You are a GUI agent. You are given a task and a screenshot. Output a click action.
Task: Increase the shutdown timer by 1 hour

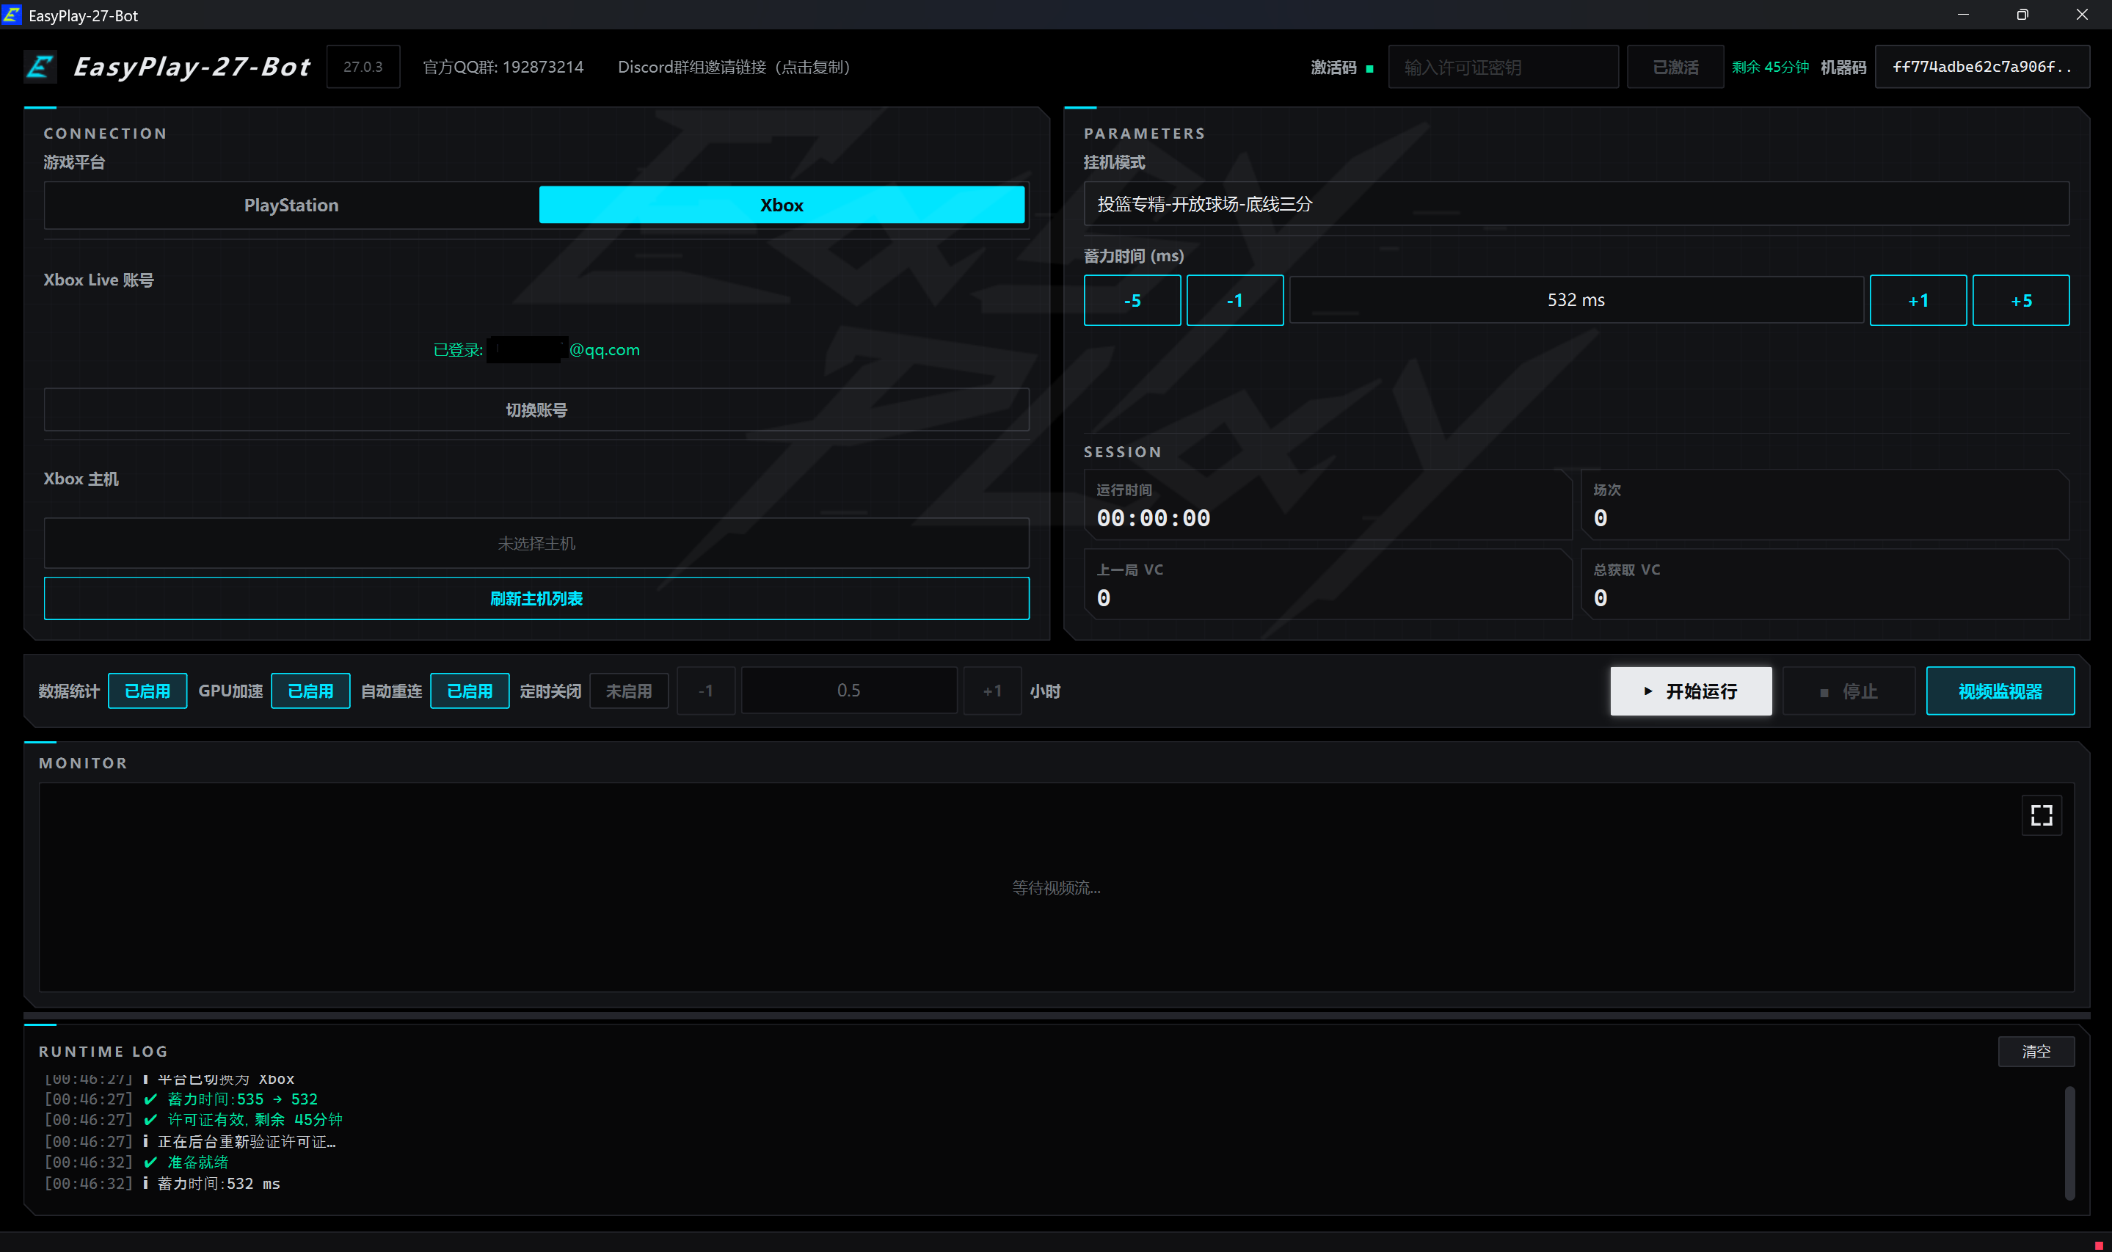click(992, 691)
